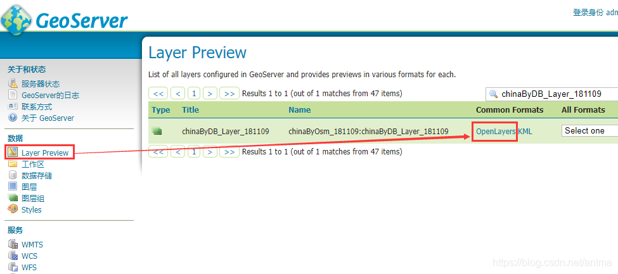Click the server status icon in sidebar
This screenshot has width=618, height=274.
[x=13, y=84]
